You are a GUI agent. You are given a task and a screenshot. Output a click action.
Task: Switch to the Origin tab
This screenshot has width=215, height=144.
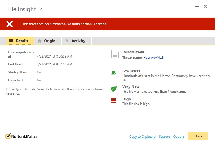48,41
